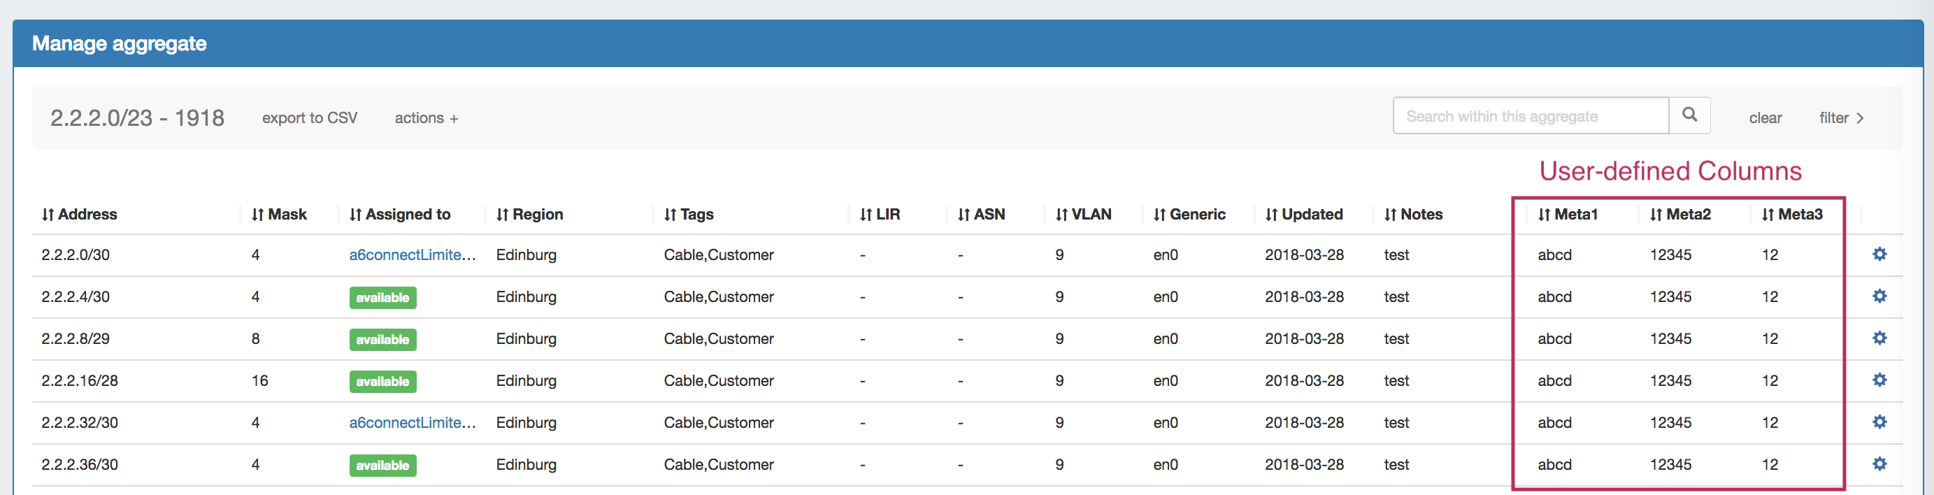Expand the filter panel chevron

click(1841, 118)
